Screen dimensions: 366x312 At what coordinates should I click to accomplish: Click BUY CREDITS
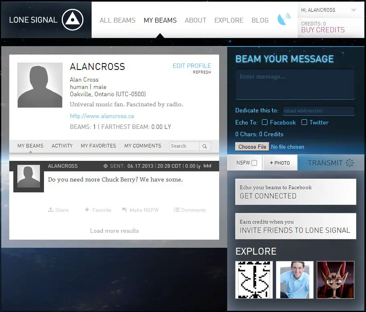(323, 30)
